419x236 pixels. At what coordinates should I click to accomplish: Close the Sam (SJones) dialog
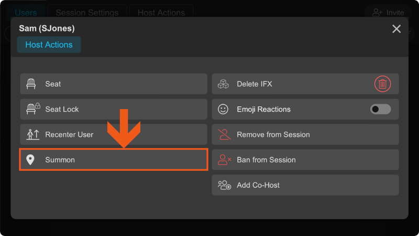(396, 29)
